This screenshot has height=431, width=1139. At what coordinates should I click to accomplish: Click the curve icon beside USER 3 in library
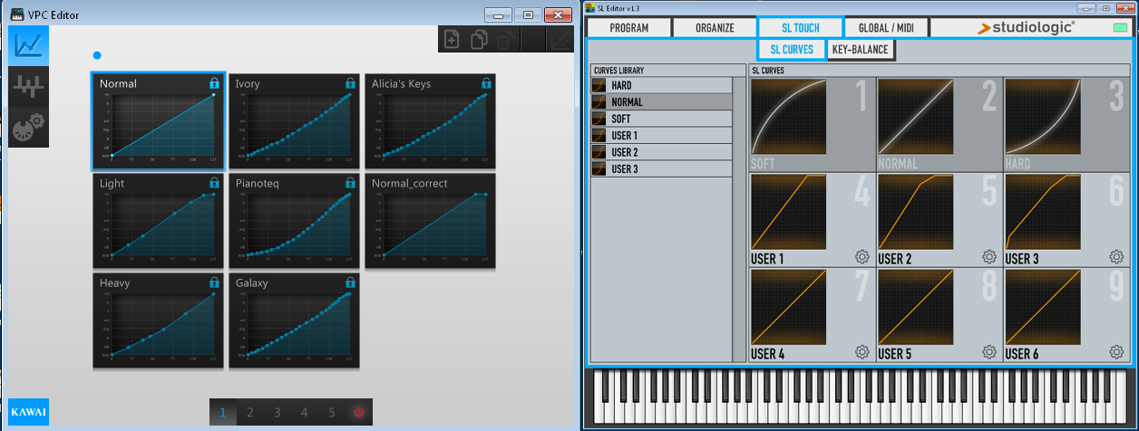pos(599,168)
